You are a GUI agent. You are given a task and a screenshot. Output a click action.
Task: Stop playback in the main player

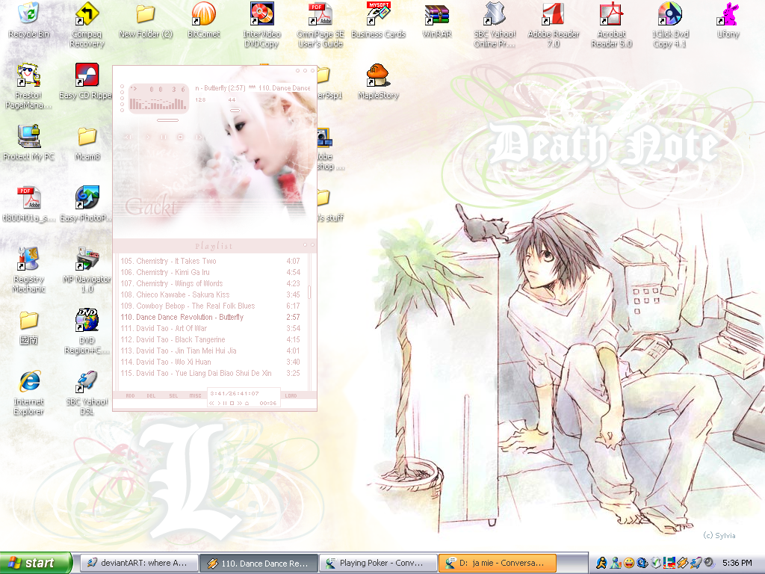[x=180, y=138]
